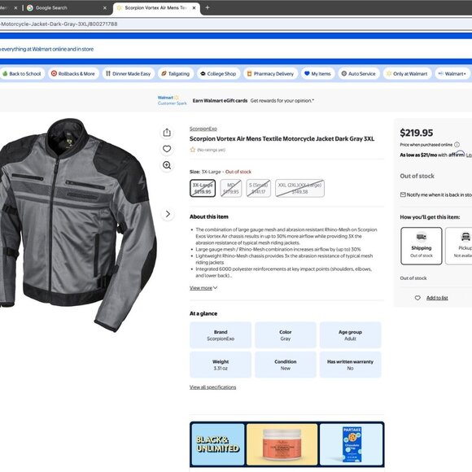
Task: Choose the Pickup fulfillment option
Action: (459, 246)
